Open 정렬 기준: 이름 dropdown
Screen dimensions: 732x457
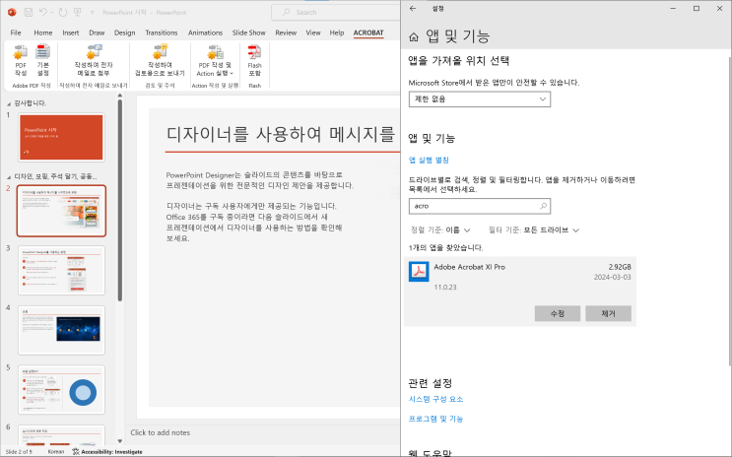coord(440,230)
